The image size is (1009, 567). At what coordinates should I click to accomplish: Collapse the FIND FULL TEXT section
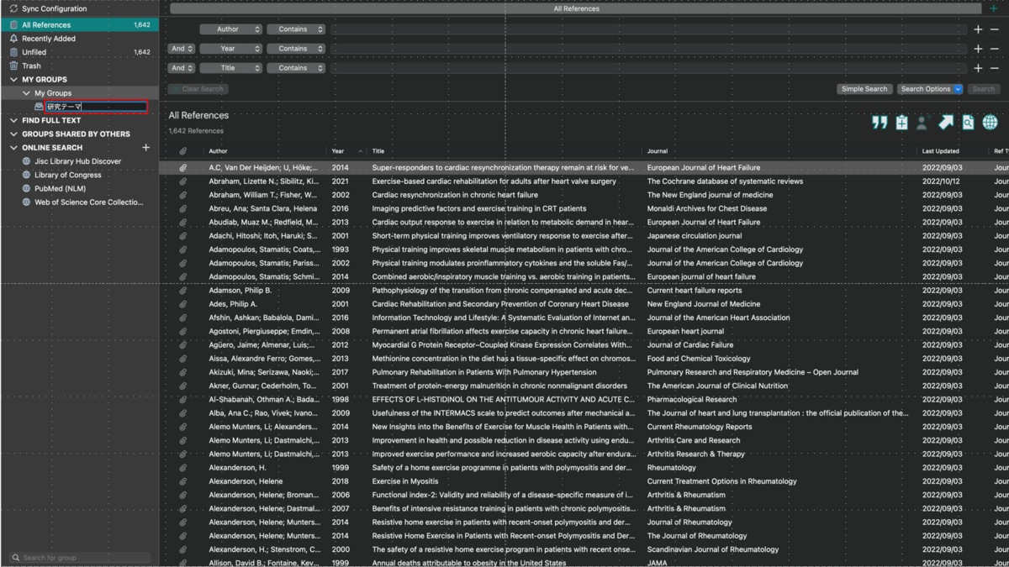coord(13,121)
